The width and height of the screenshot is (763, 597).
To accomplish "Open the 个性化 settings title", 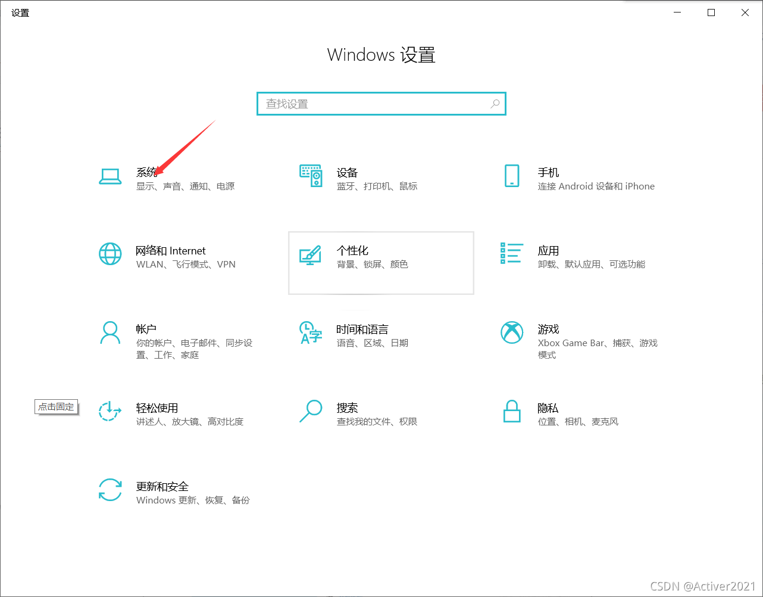I will [x=352, y=251].
